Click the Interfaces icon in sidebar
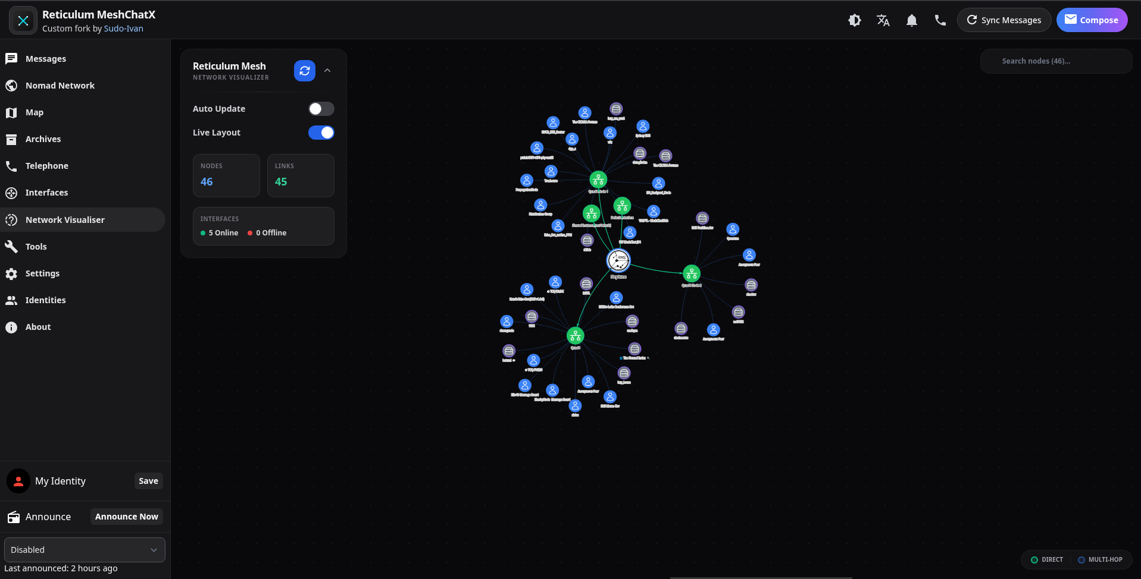The image size is (1141, 579). pos(11,193)
